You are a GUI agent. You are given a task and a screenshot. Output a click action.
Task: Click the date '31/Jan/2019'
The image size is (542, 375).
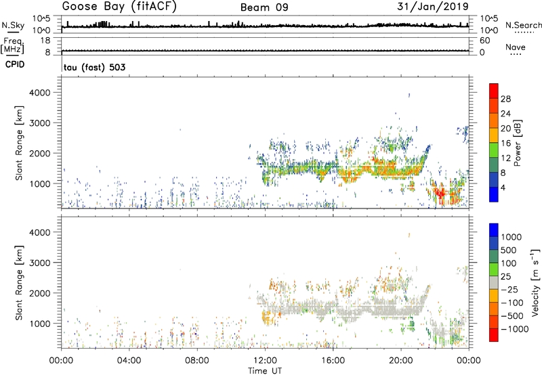[433, 6]
